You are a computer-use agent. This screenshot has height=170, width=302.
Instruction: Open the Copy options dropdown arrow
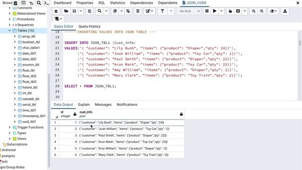(122, 11)
